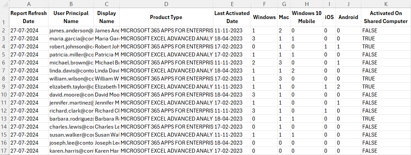
Task: Select cell with joseph.lee@ email
Action: click(71, 143)
